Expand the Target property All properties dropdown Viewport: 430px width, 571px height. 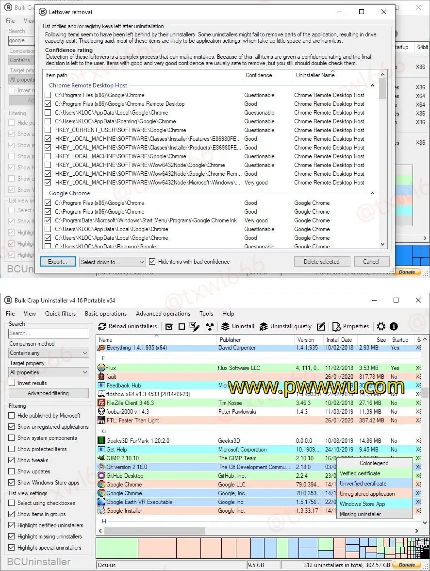tap(49, 372)
